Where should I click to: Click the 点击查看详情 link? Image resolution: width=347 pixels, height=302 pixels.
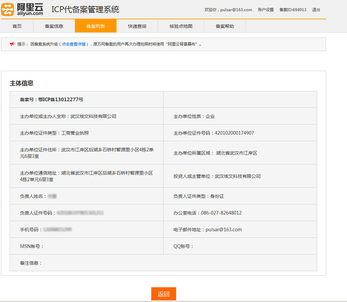74,44
